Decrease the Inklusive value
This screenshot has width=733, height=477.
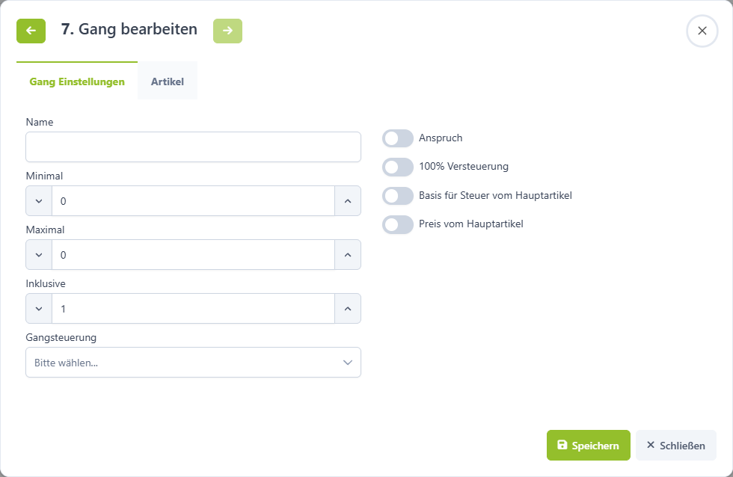pos(39,308)
